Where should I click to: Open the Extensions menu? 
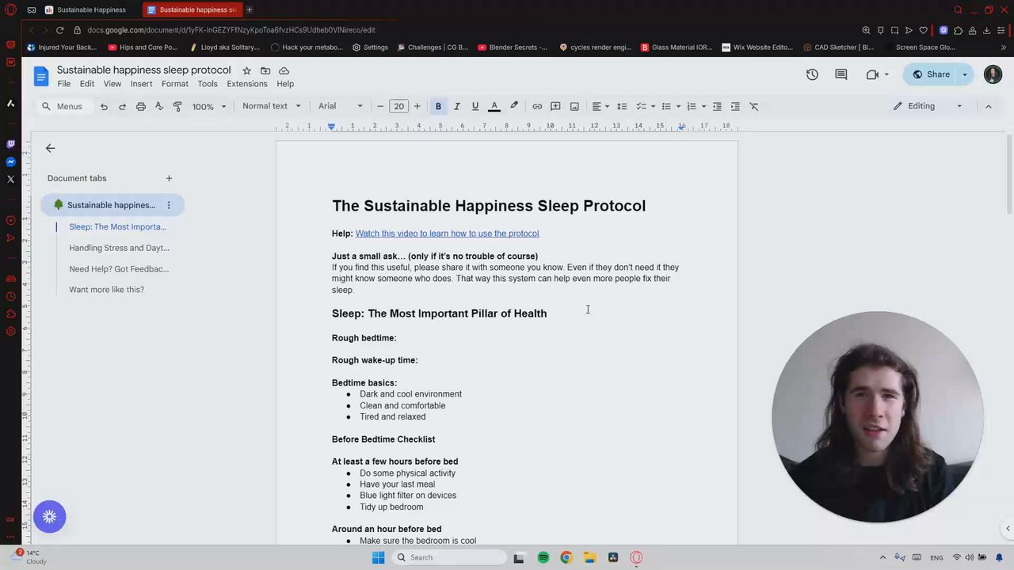click(x=247, y=84)
